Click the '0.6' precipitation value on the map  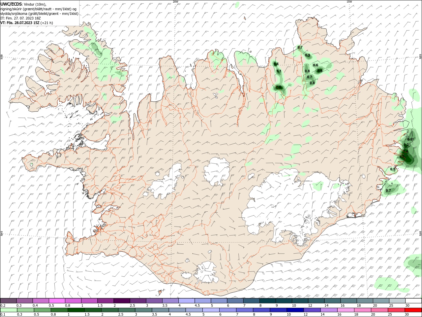pyautogui.click(x=316, y=65)
